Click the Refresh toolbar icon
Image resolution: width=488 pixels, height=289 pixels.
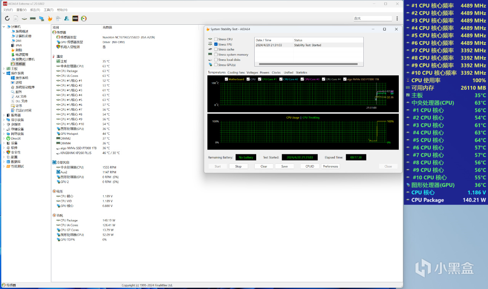(7, 18)
